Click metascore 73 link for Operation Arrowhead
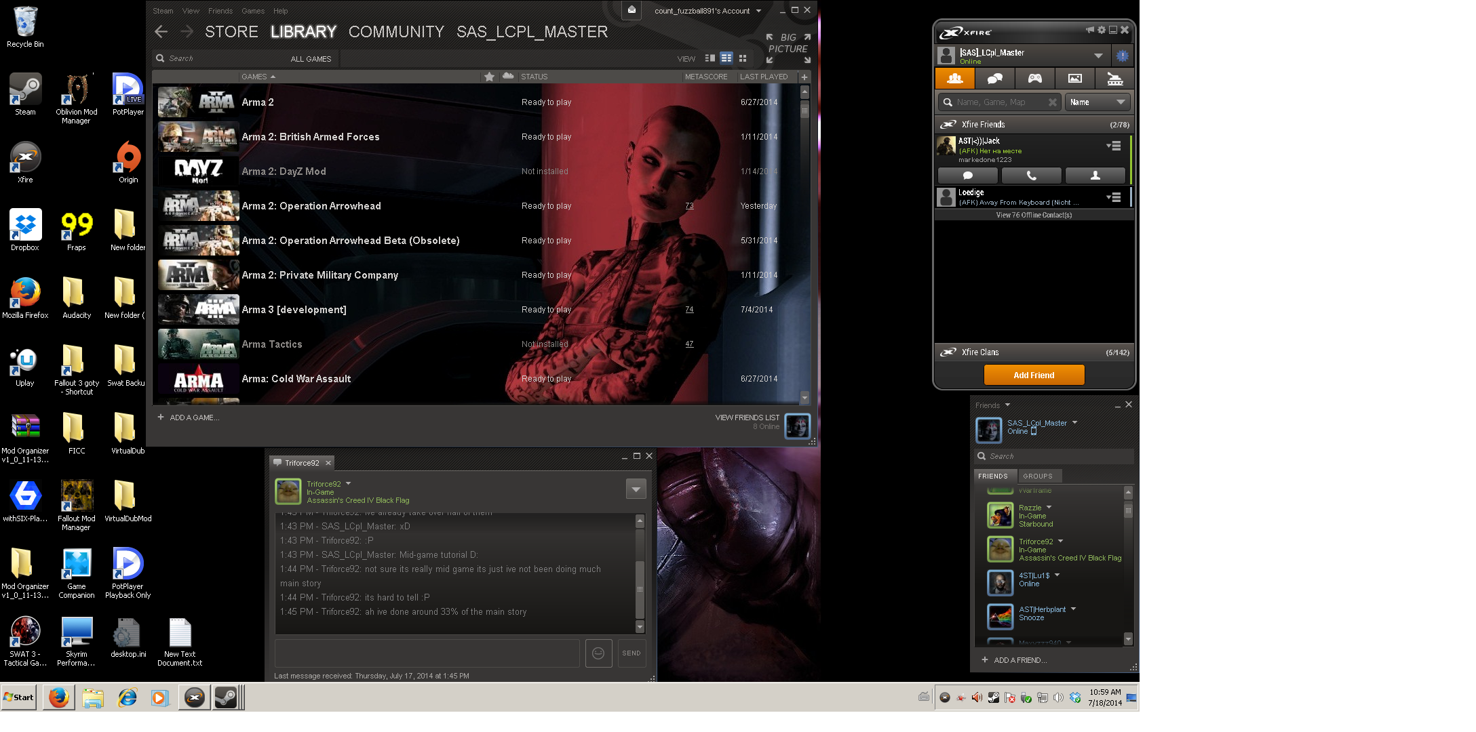Viewport: 1476px width, 732px height. click(689, 206)
